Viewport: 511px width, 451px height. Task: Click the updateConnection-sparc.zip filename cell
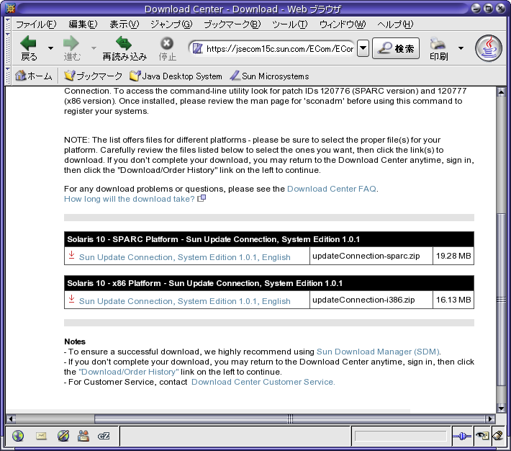click(371, 256)
